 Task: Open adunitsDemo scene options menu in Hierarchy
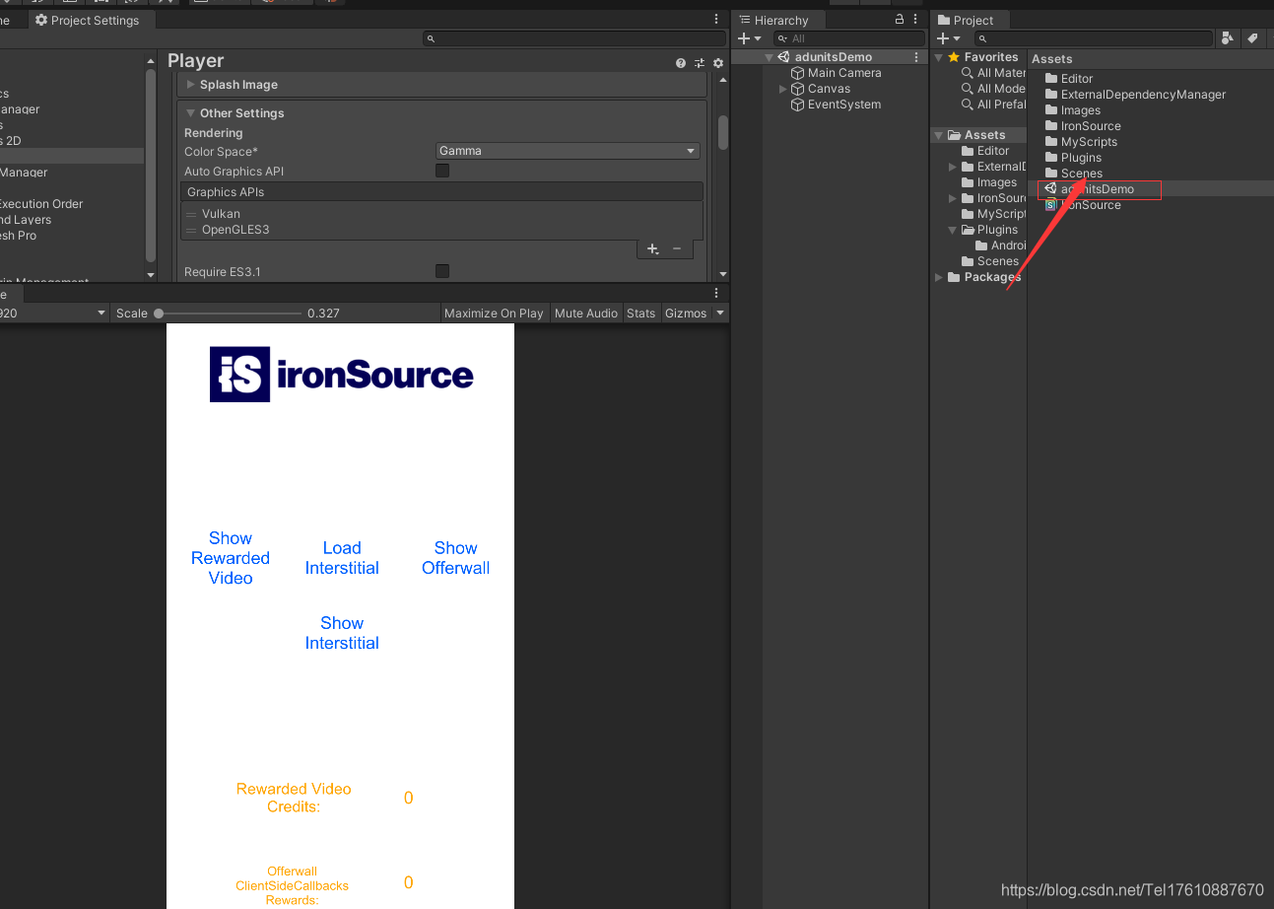[917, 57]
